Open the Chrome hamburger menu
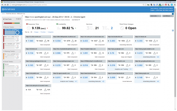 coord(175,5)
